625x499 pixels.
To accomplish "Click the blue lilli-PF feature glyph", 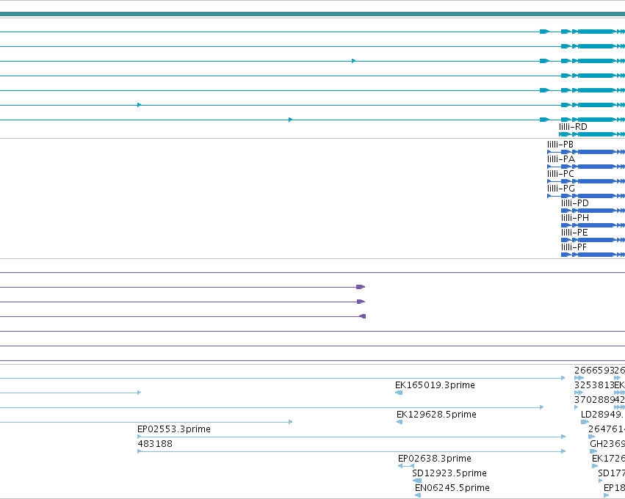I will click(593, 255).
